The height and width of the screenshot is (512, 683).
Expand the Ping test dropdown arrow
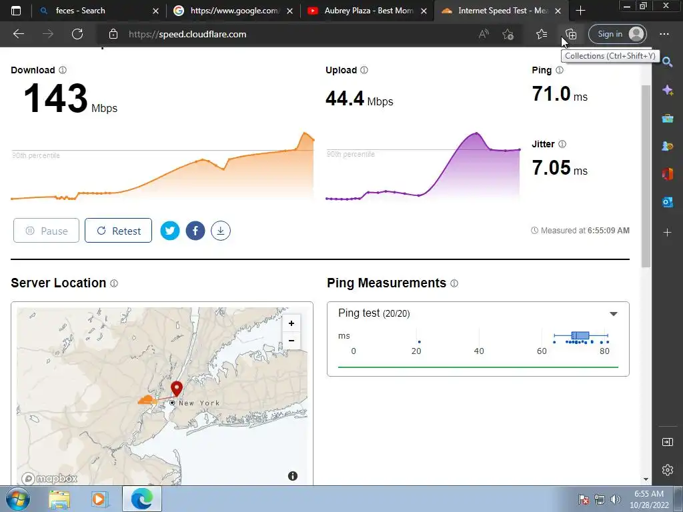tap(614, 313)
